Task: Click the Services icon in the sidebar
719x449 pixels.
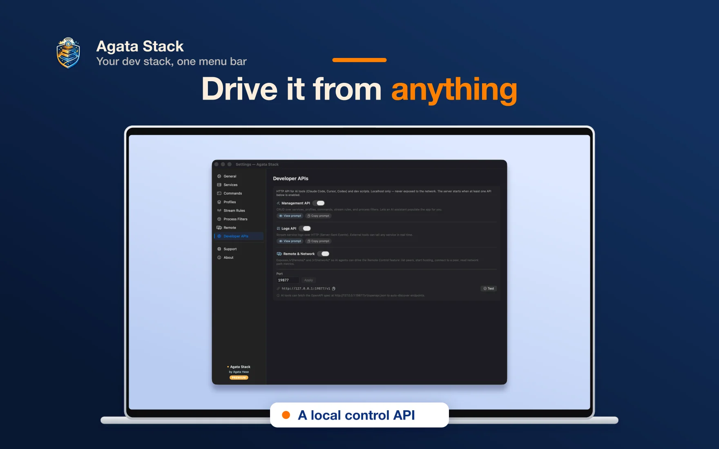Action: [x=219, y=185]
